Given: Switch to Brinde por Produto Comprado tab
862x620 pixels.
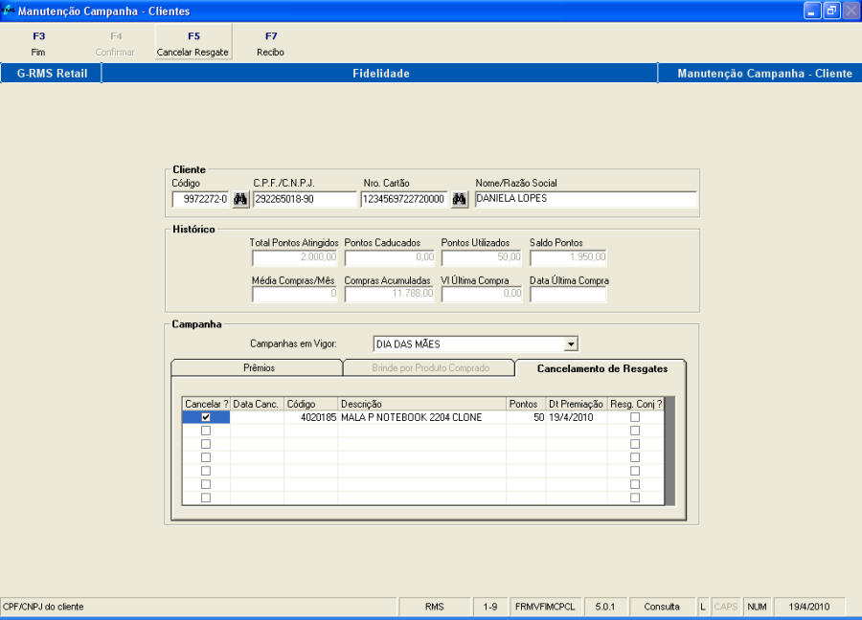Looking at the screenshot, I should pyautogui.click(x=430, y=368).
